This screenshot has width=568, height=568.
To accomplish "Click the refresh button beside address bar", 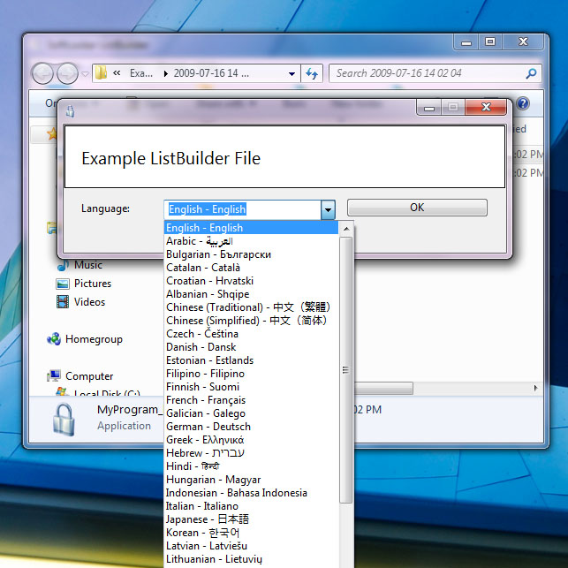I will [311, 73].
